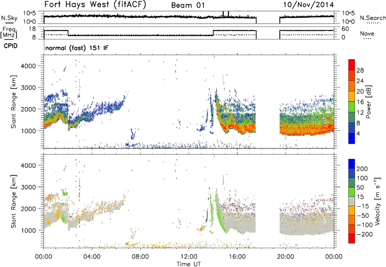Click the "-15" velocity colorbar tick
The height and width of the screenshot is (267, 386).
click(x=363, y=206)
